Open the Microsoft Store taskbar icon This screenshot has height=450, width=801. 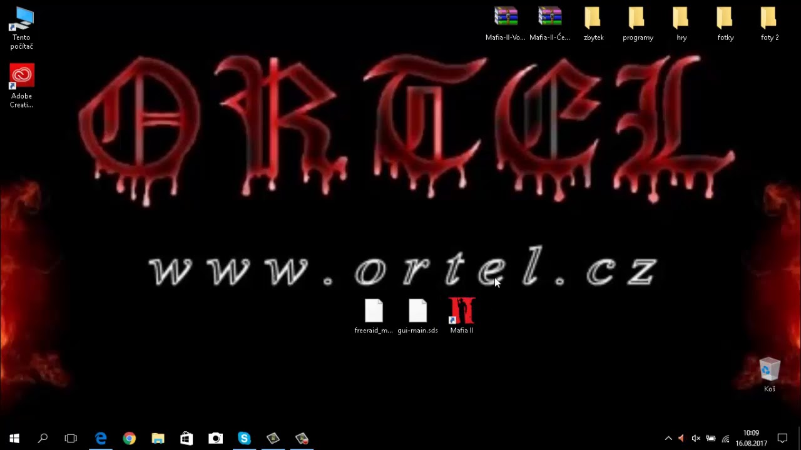click(186, 438)
